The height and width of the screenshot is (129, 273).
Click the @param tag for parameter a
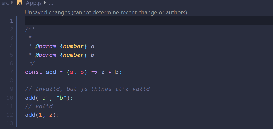pyautogui.click(x=46, y=47)
